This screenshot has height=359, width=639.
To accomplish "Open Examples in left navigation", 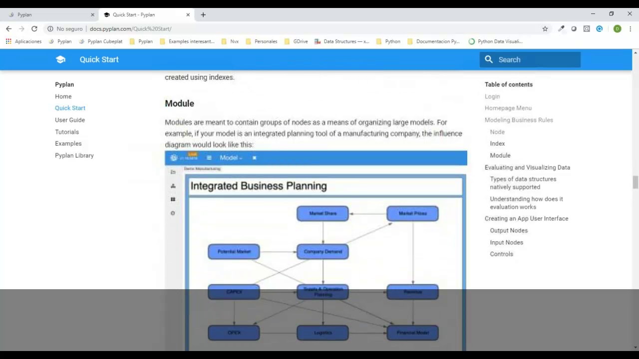I will pyautogui.click(x=68, y=143).
